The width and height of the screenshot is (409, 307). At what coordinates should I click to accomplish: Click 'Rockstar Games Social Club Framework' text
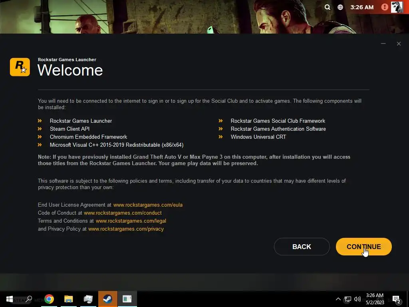278,121
